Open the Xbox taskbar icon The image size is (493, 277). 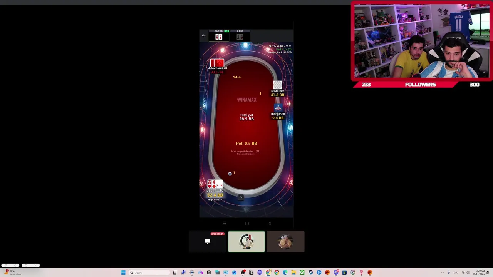coord(302,272)
